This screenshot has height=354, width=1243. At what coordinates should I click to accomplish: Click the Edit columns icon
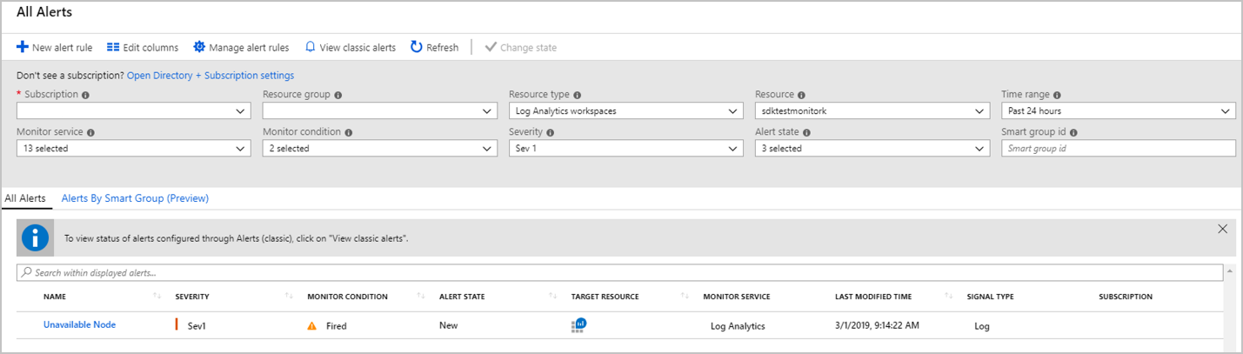pos(113,47)
